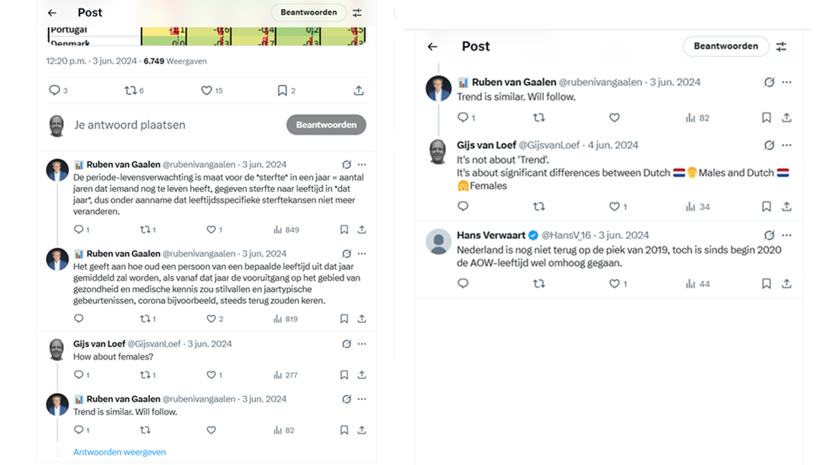Viewport: 828px width, 465px height.
Task: Click the back arrow in the right Post header
Action: point(433,46)
